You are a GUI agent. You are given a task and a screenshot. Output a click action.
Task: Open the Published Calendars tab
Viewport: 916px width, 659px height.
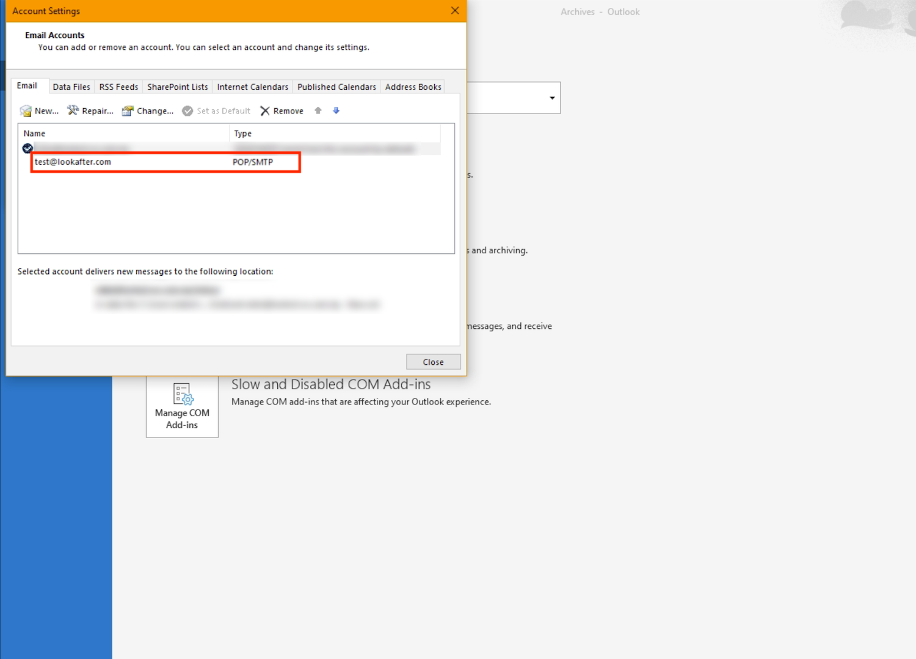pos(336,87)
